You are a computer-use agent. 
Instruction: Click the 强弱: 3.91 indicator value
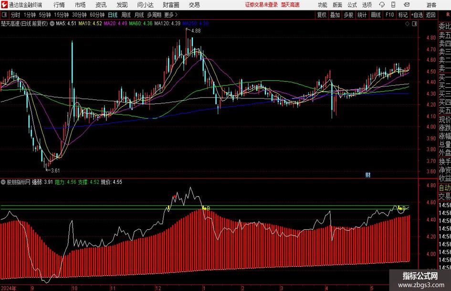[x=42, y=182]
